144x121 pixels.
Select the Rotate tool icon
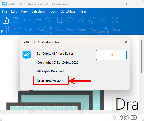click(70, 20)
